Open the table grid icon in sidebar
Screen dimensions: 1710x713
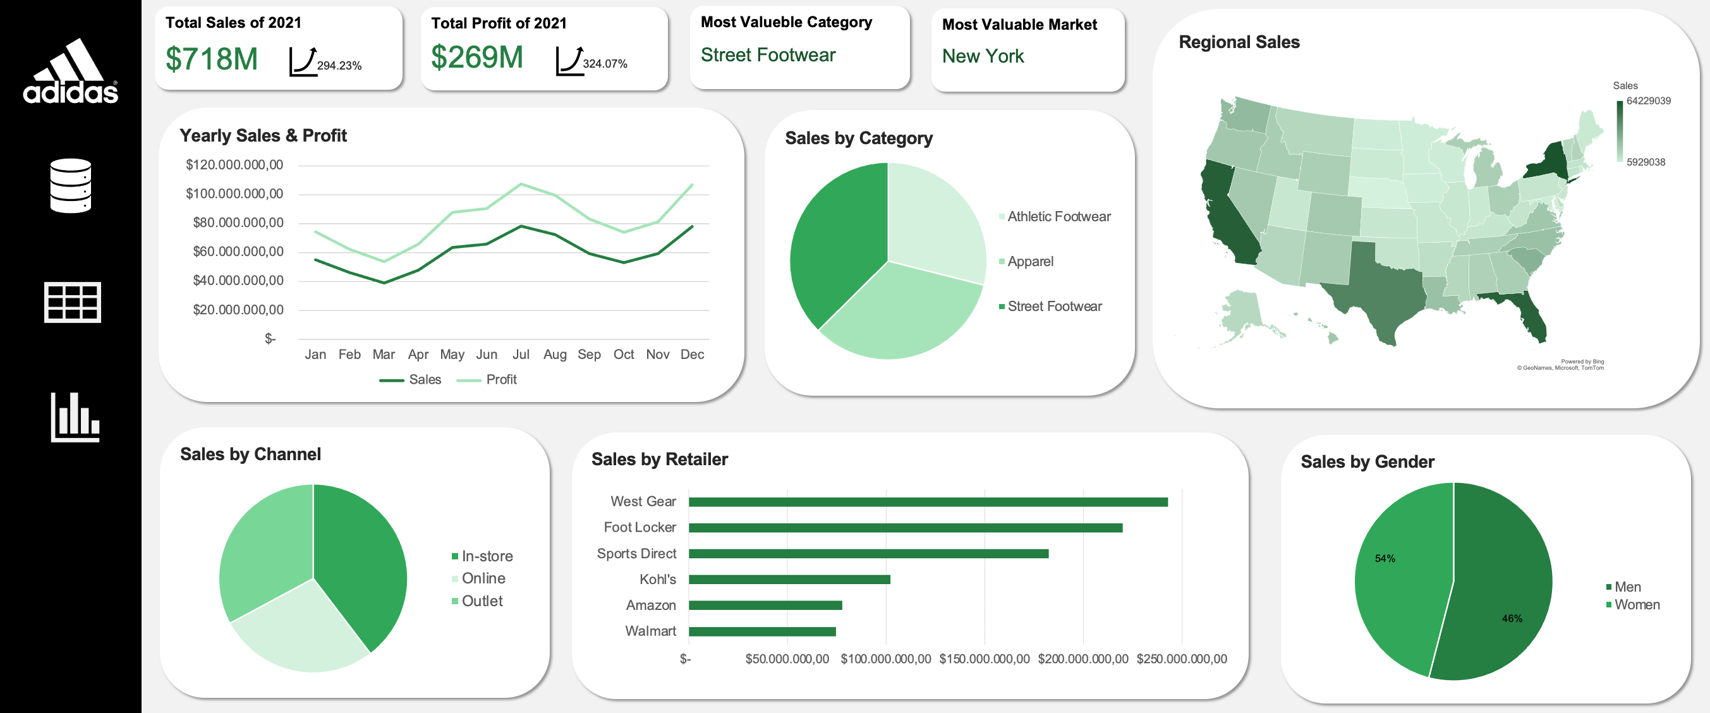tap(73, 302)
